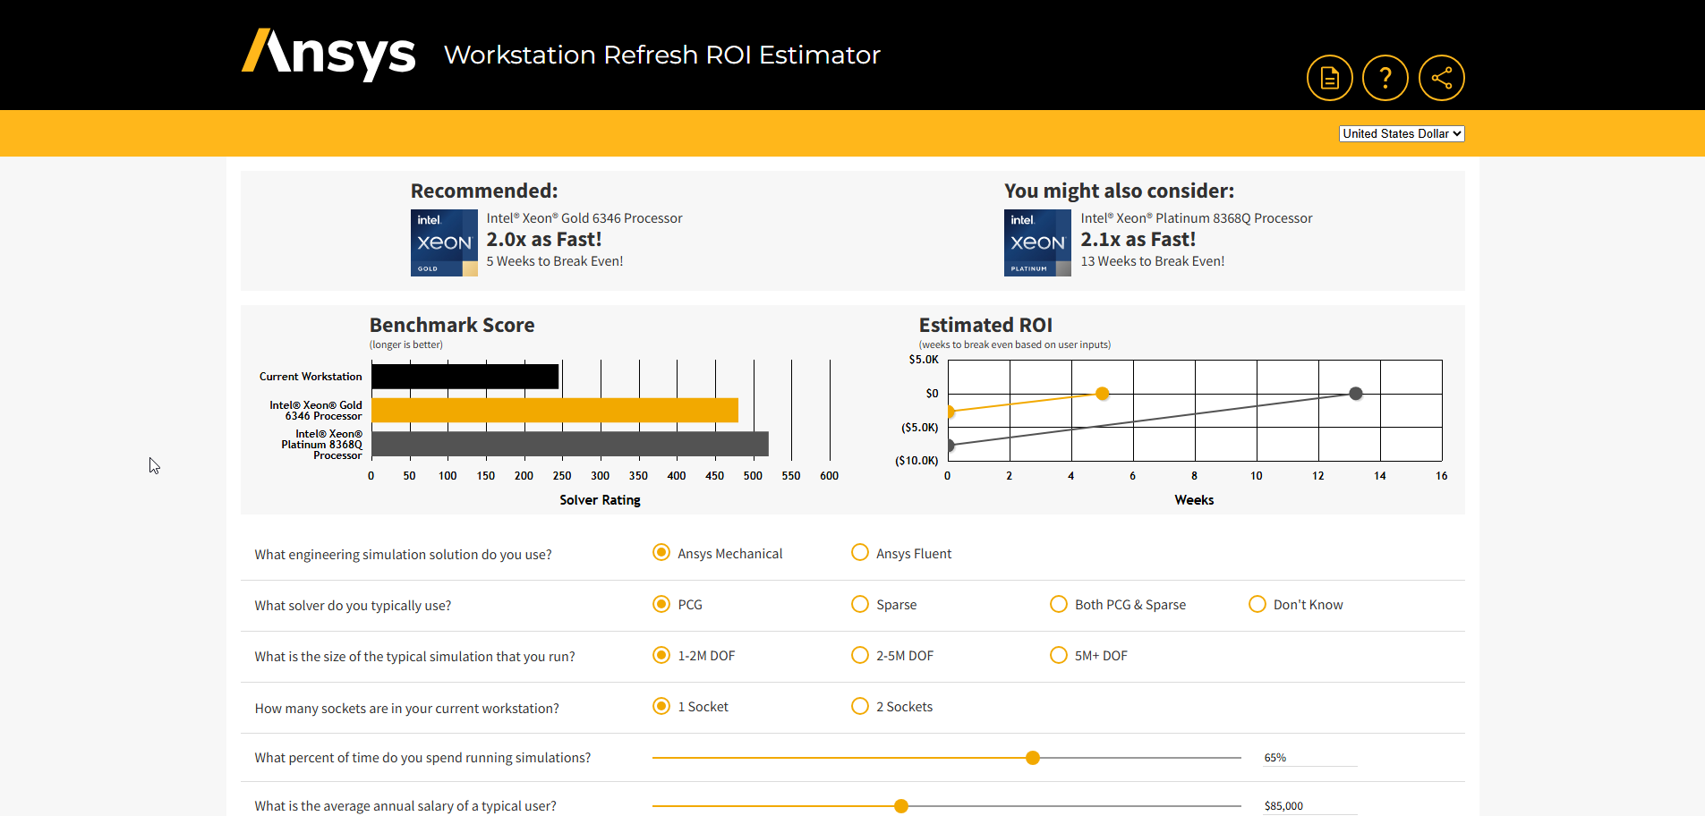The height and width of the screenshot is (816, 1705).
Task: Click the Intel Xeon Gold badge
Action: (x=444, y=242)
